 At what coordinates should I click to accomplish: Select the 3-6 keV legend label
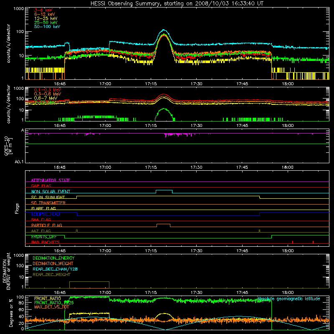click(43, 10)
